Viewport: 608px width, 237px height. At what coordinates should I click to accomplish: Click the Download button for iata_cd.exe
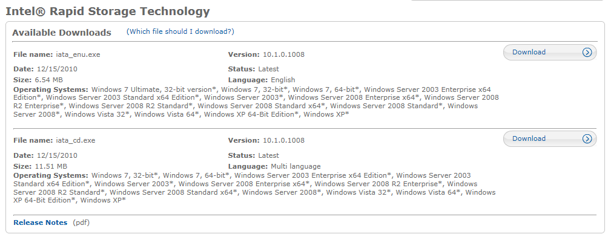click(549, 138)
